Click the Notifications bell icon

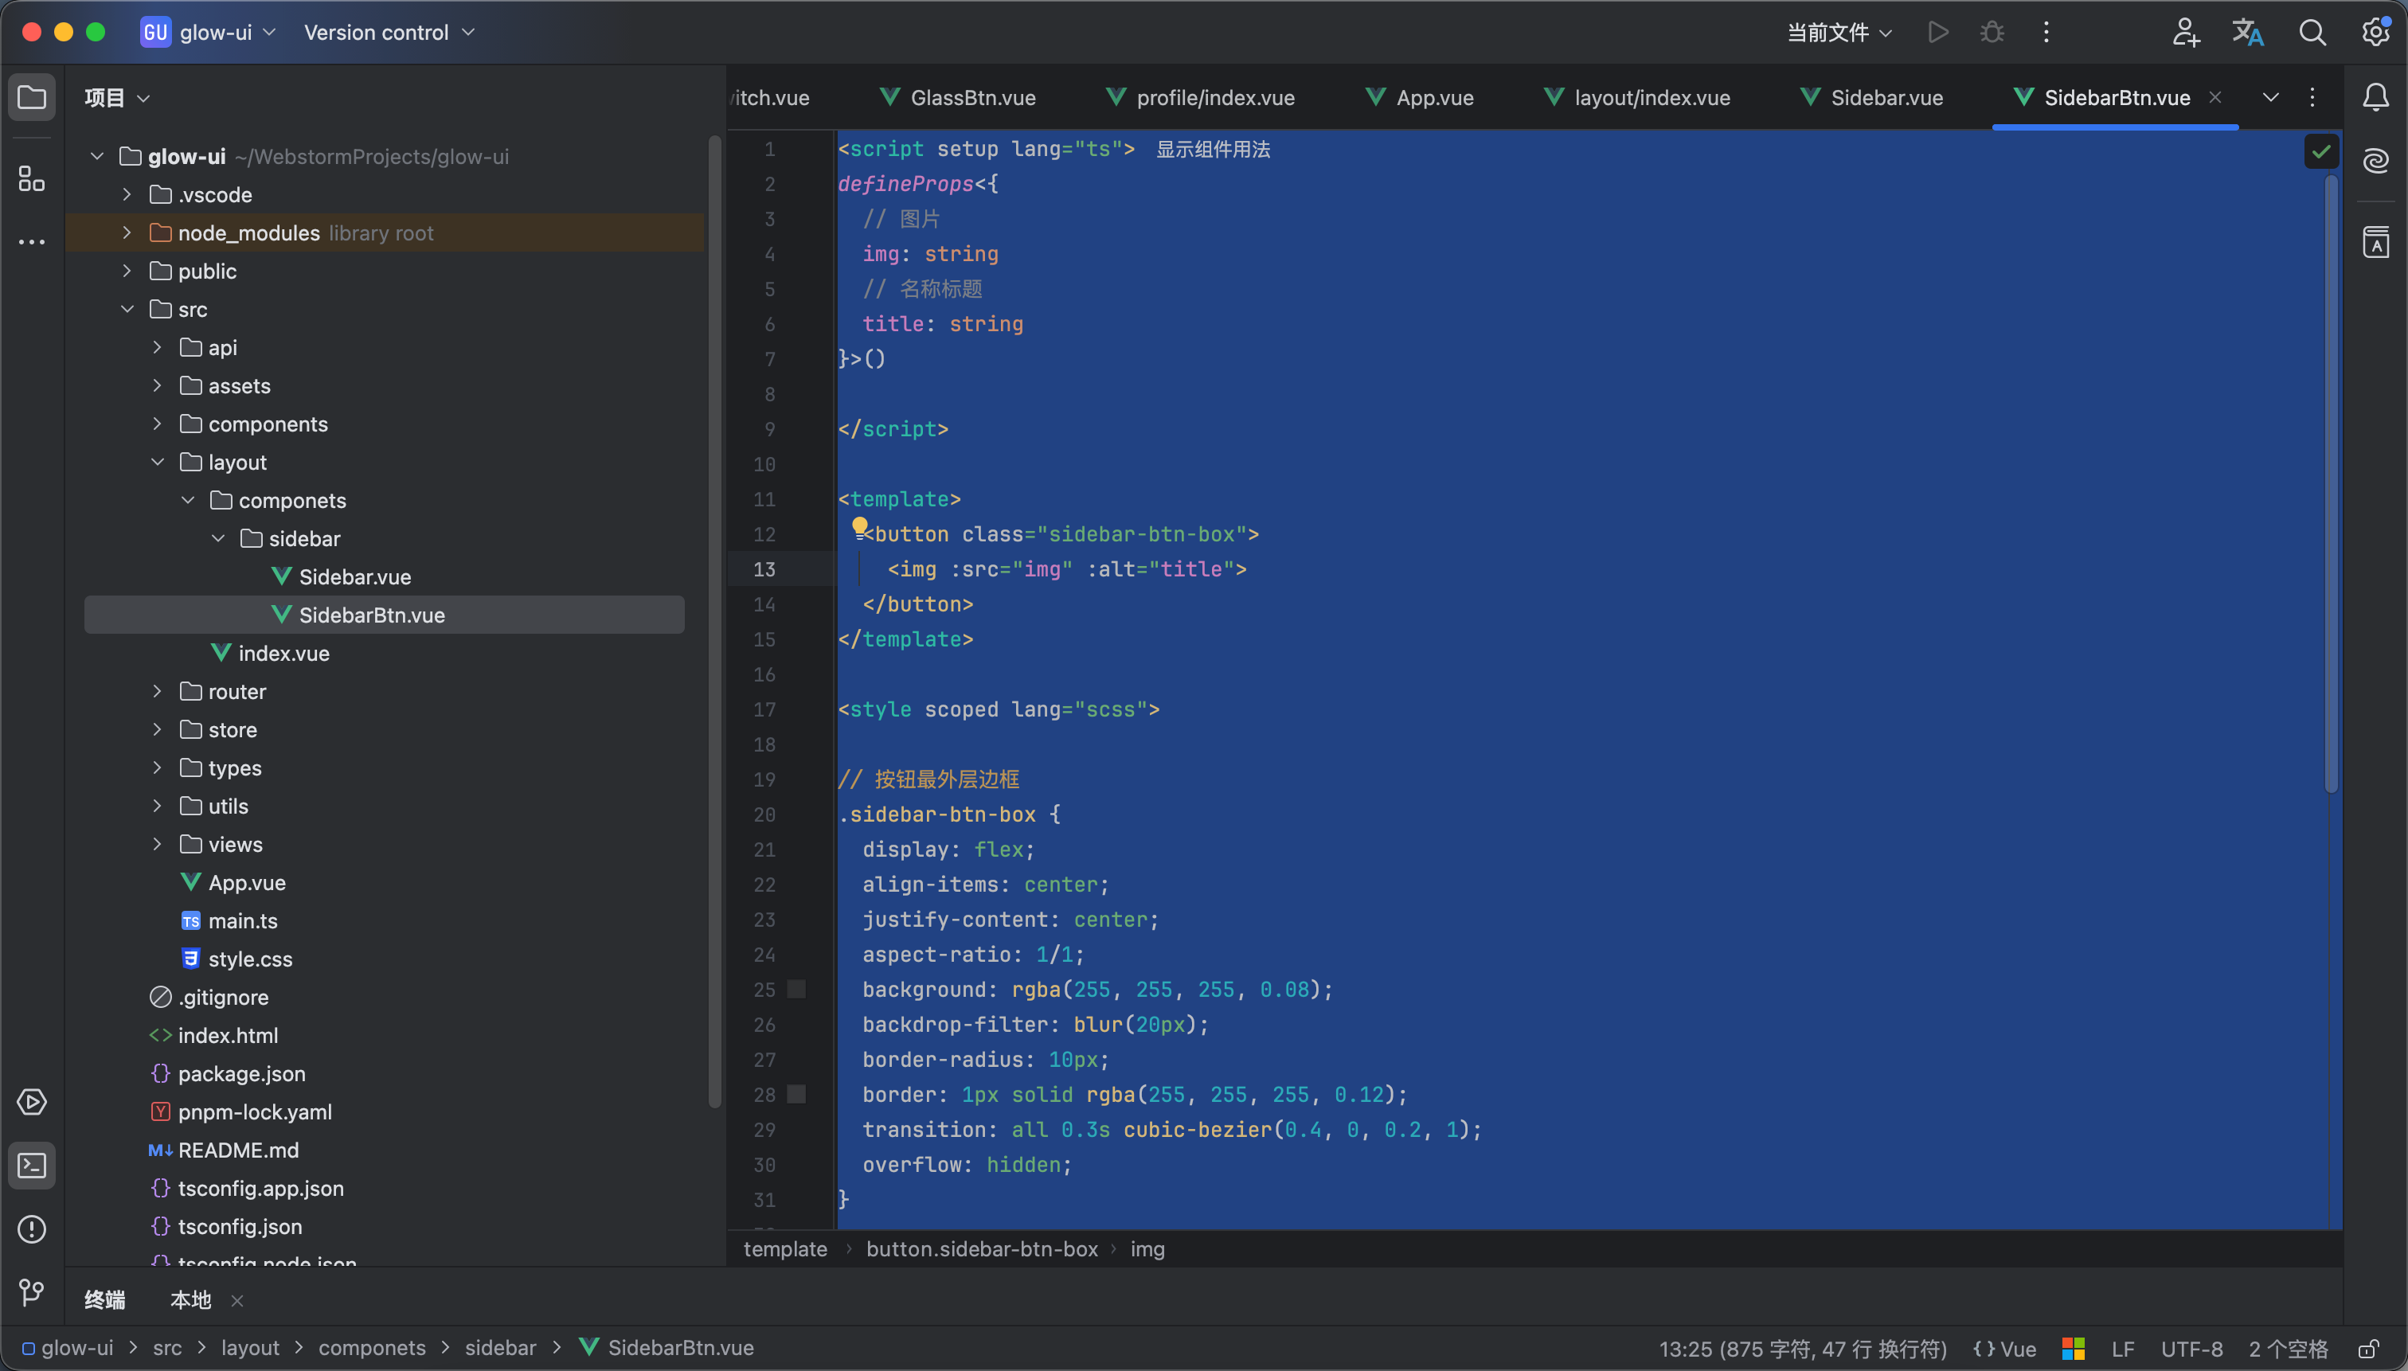pyautogui.click(x=2375, y=97)
